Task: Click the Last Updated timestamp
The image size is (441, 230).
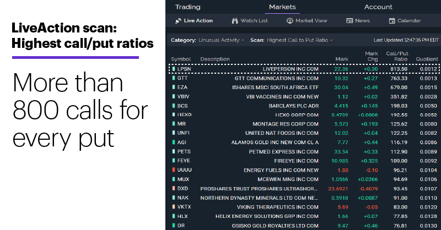Action: tap(406, 40)
